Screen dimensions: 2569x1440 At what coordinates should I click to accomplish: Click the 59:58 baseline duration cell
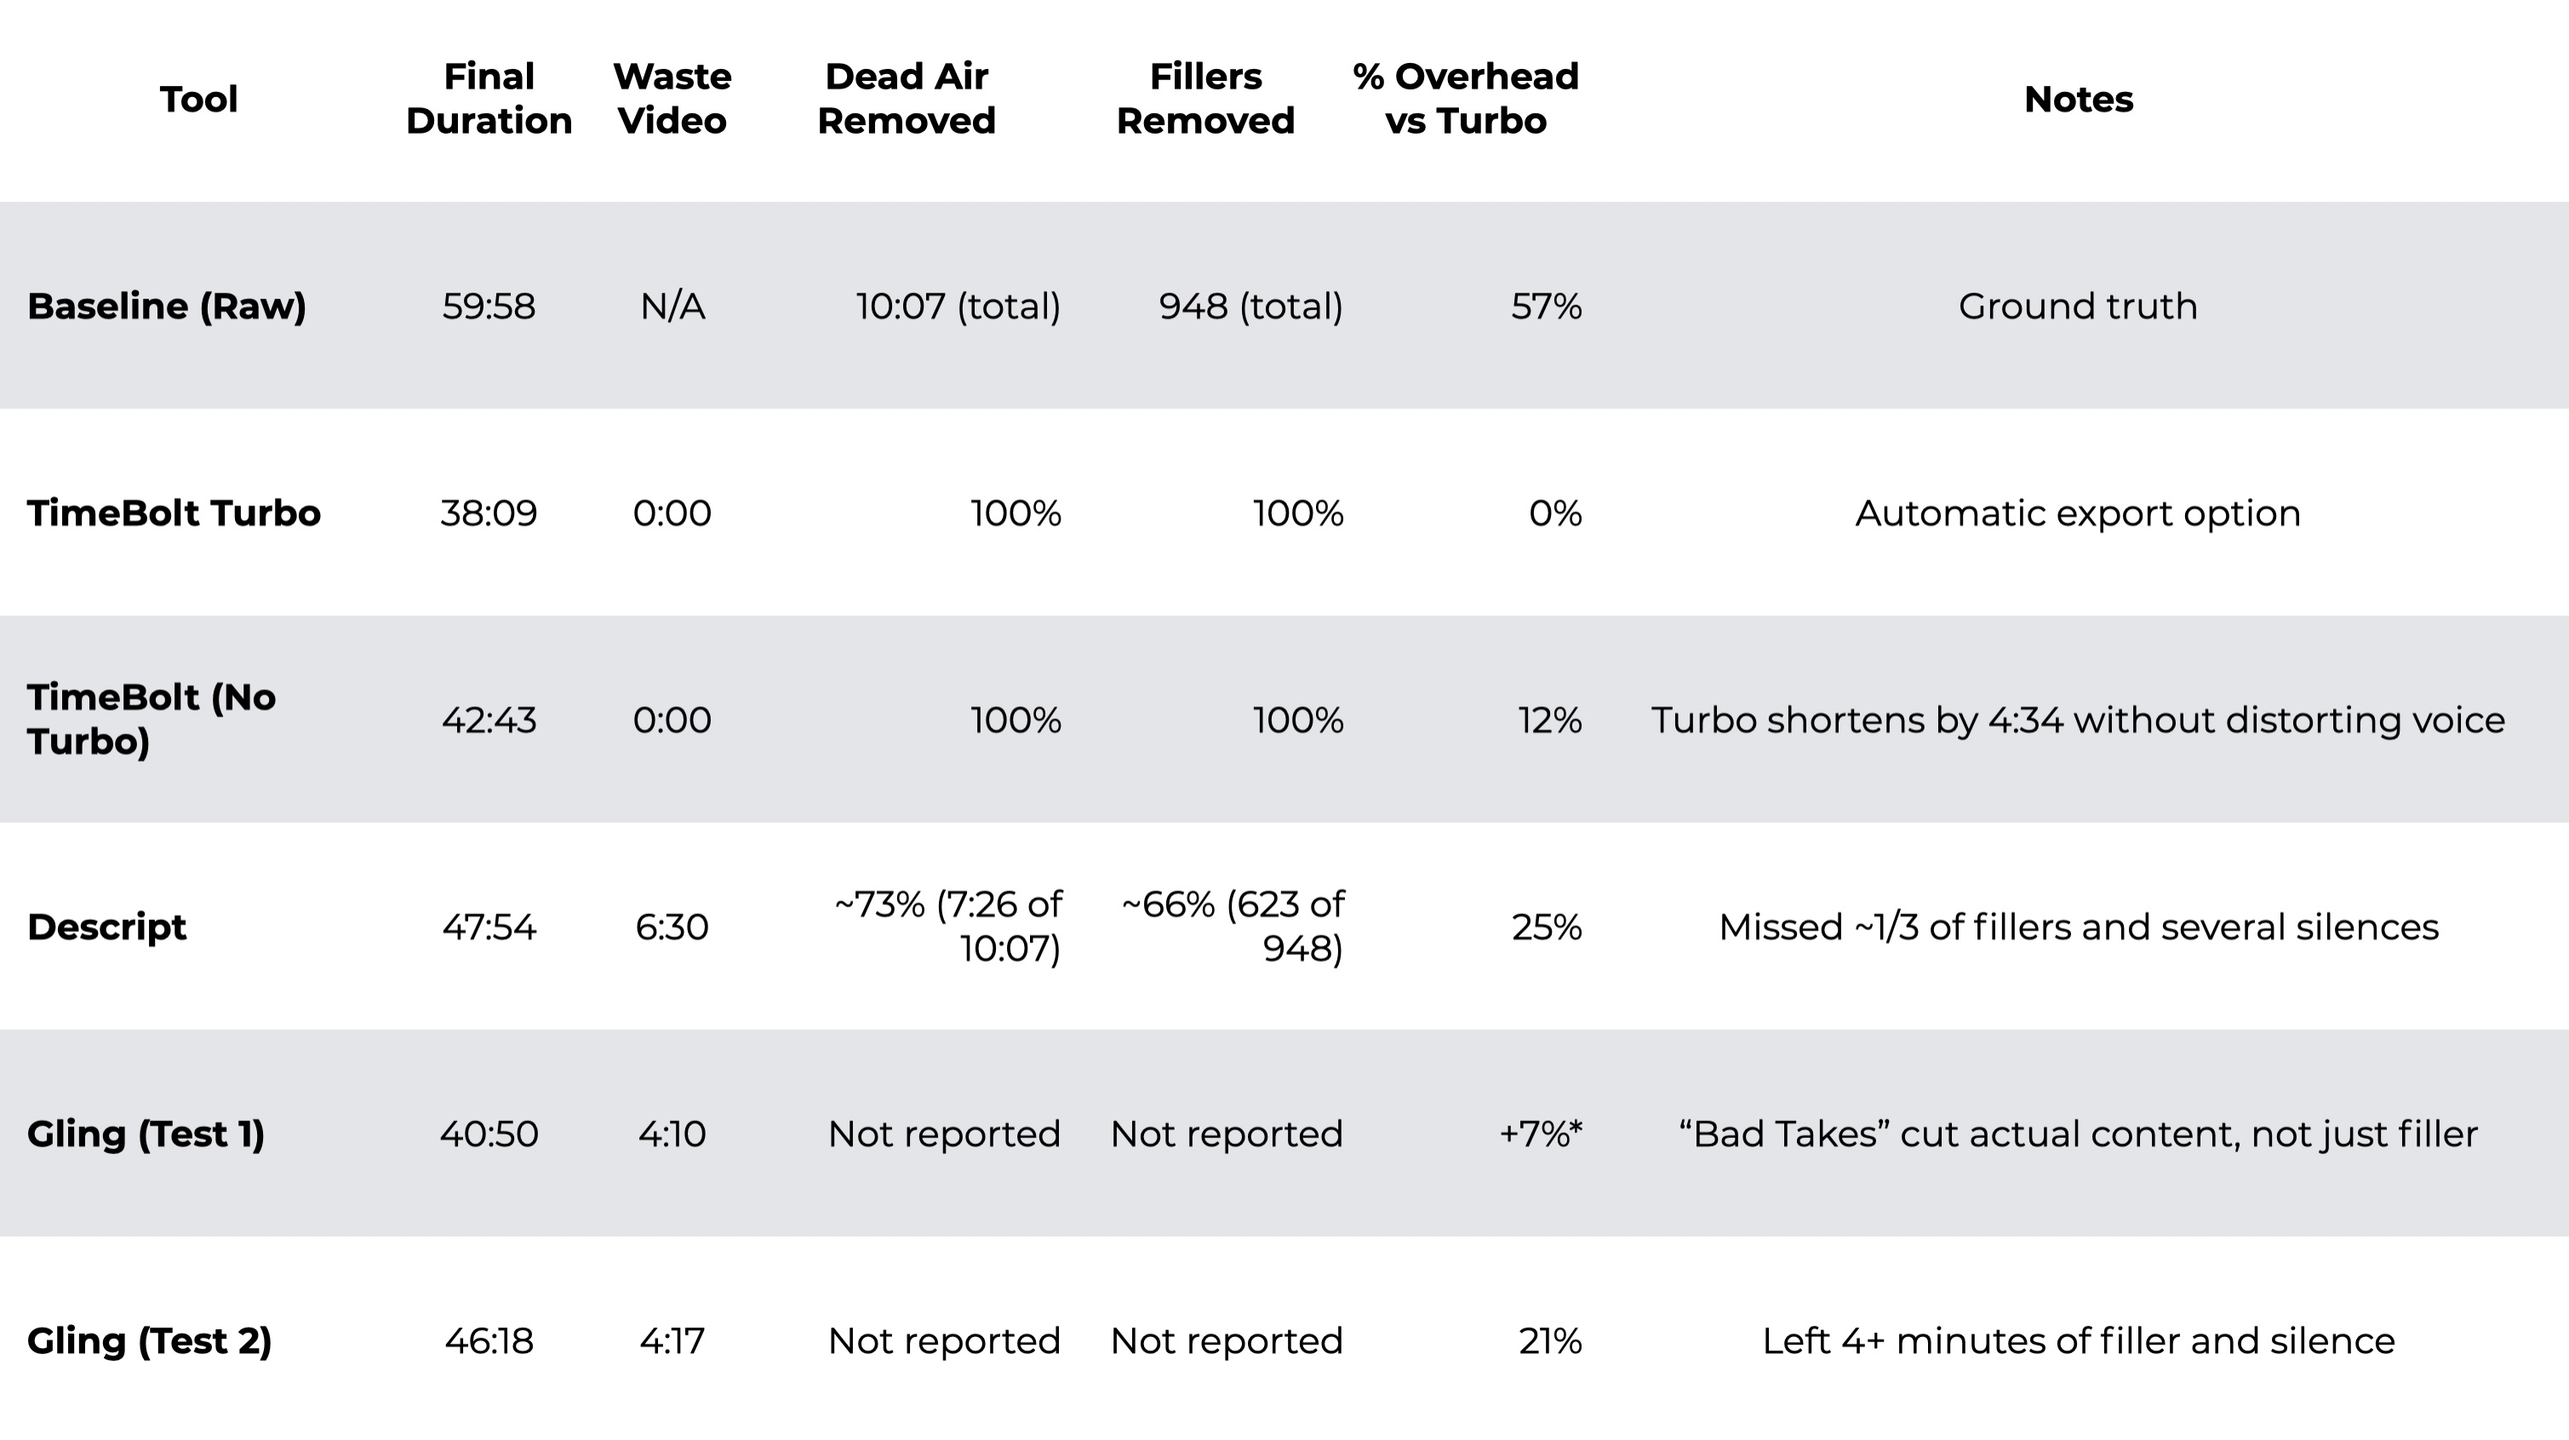(489, 306)
